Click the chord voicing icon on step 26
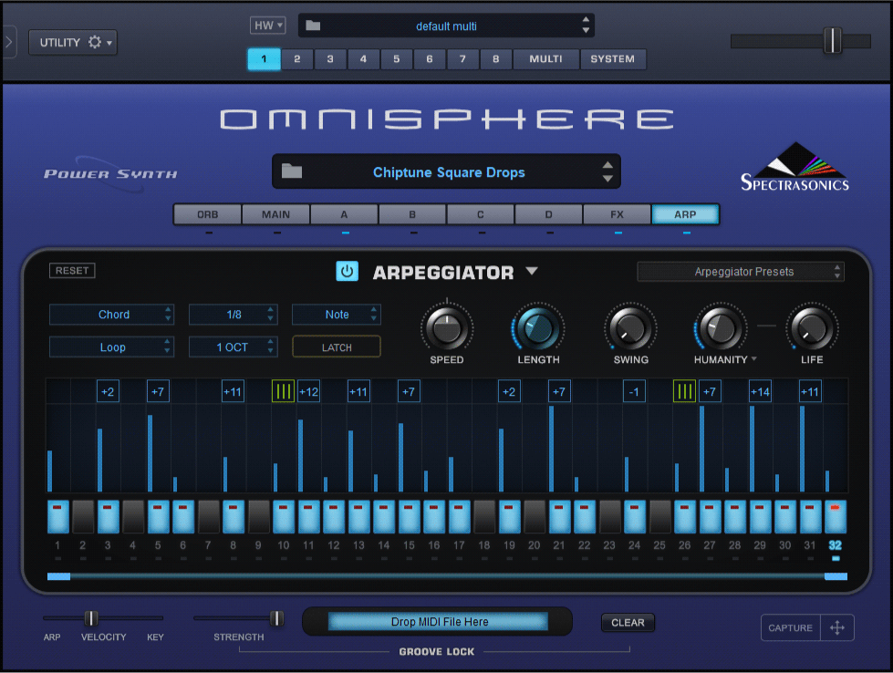 click(684, 392)
